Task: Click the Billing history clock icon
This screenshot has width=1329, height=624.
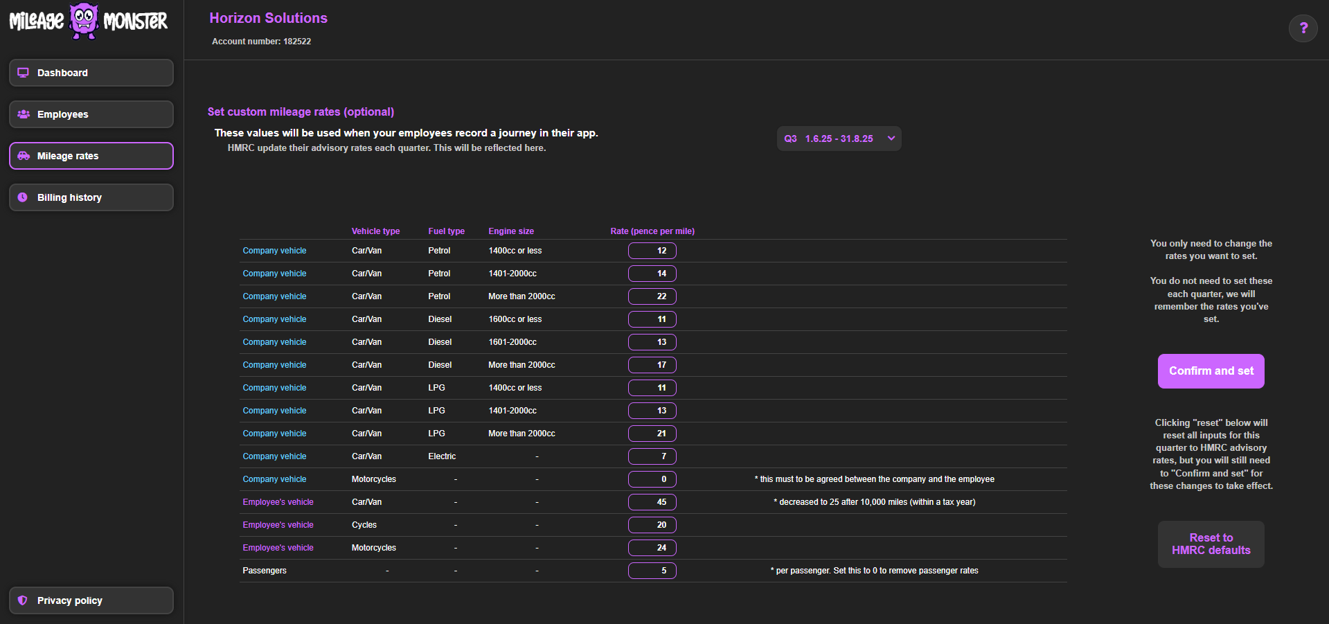Action: point(23,197)
